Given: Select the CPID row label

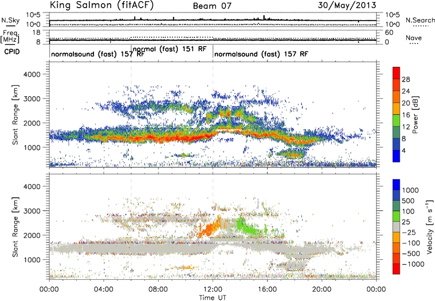Looking at the screenshot, I should point(12,52).
